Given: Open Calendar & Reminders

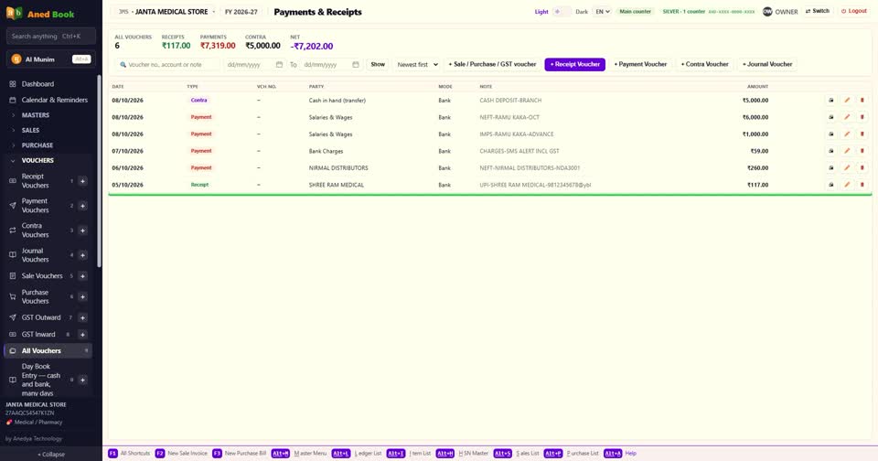Looking at the screenshot, I should pos(54,100).
